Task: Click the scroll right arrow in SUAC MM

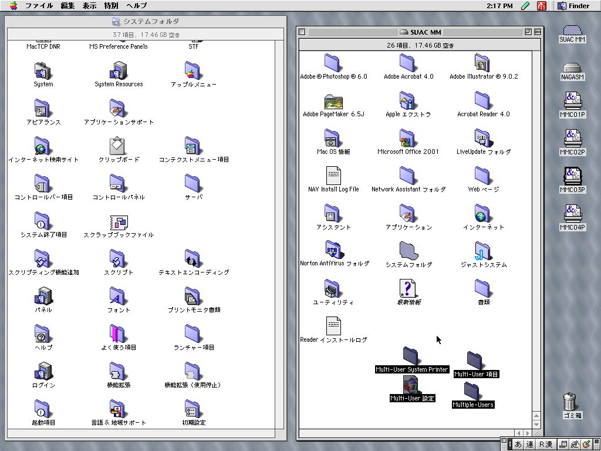Action: pyautogui.click(x=528, y=433)
